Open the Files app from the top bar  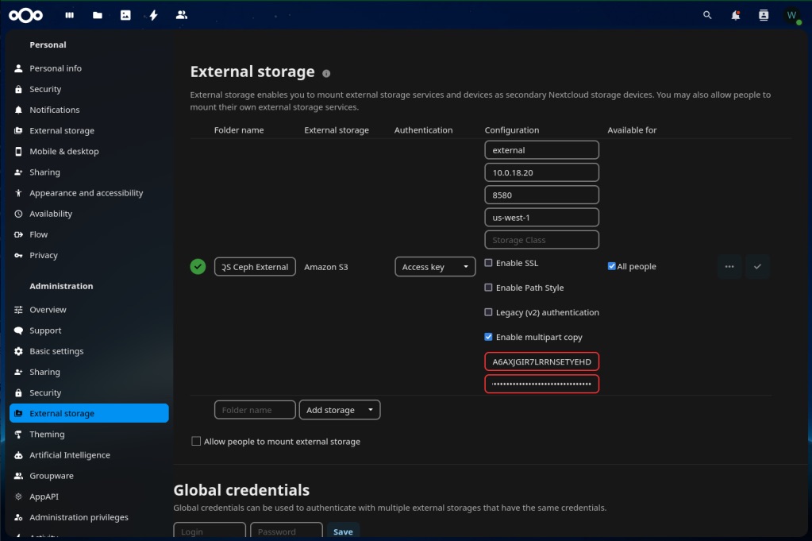click(x=97, y=14)
